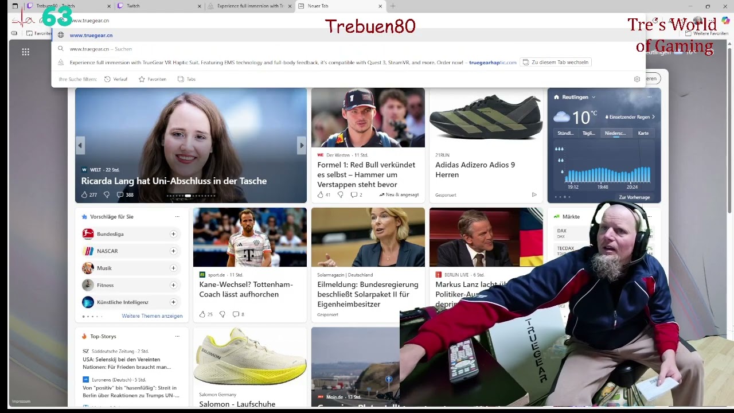Image resolution: width=734 pixels, height=413 pixels.
Task: Filter suggestions by Favoriten
Action: coord(153,79)
